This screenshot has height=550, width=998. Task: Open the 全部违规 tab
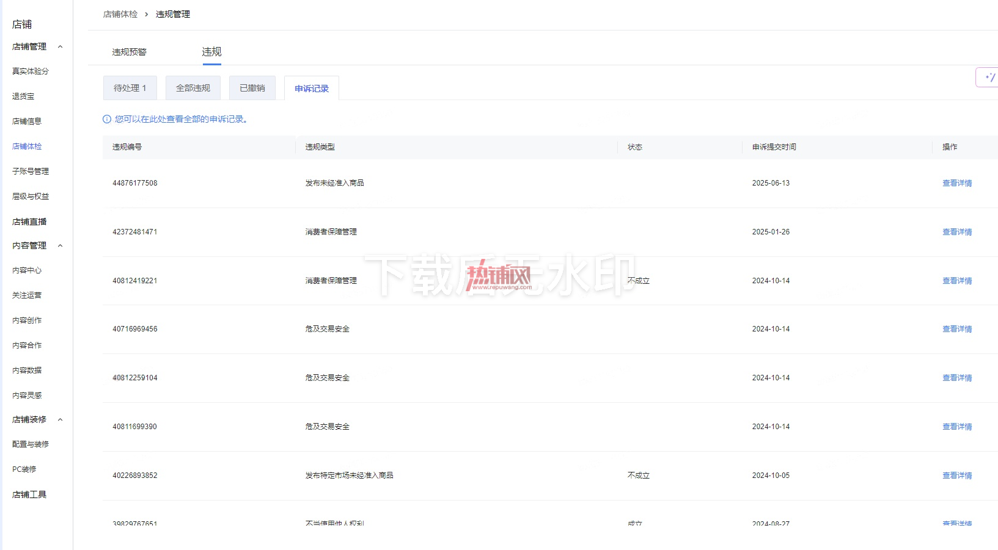[193, 88]
